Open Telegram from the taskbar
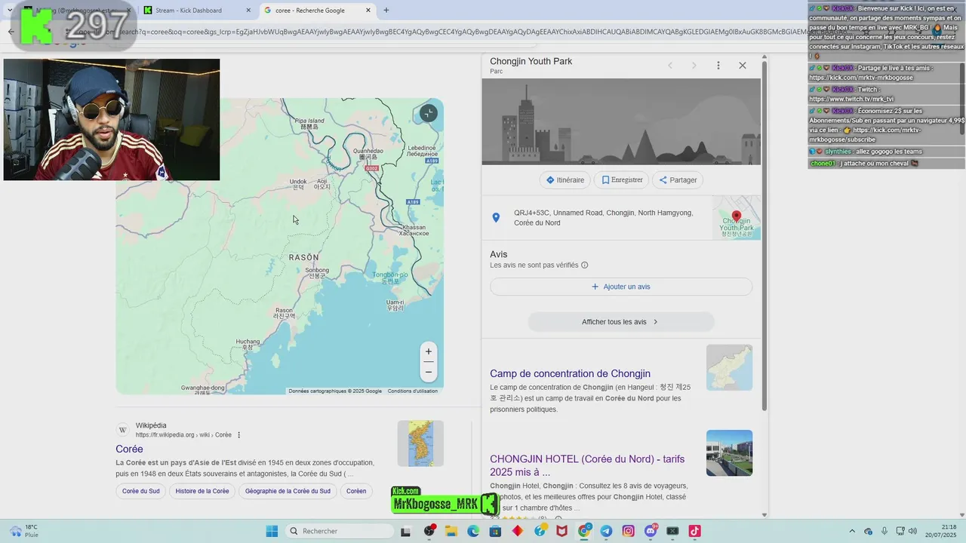Image resolution: width=966 pixels, height=543 pixels. [x=606, y=531]
